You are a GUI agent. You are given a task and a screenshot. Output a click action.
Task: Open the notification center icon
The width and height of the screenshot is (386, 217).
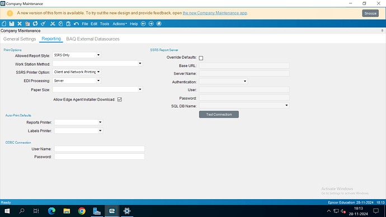click(376, 211)
